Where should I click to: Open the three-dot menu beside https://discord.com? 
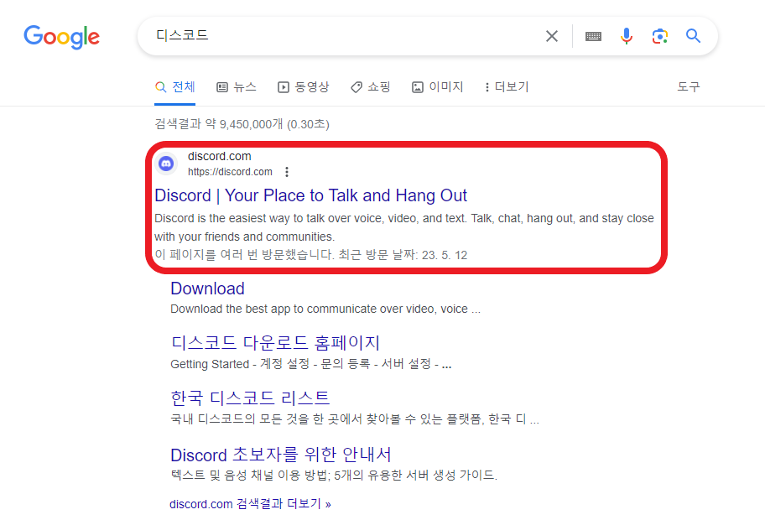[287, 172]
